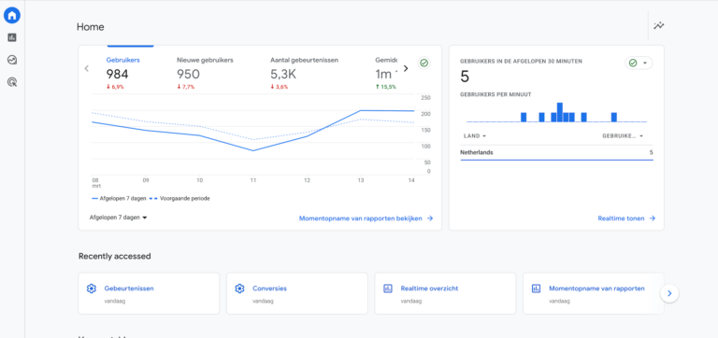This screenshot has height=338, width=718.
Task: Open Reports bar chart sidebar icon
Action: tap(12, 37)
